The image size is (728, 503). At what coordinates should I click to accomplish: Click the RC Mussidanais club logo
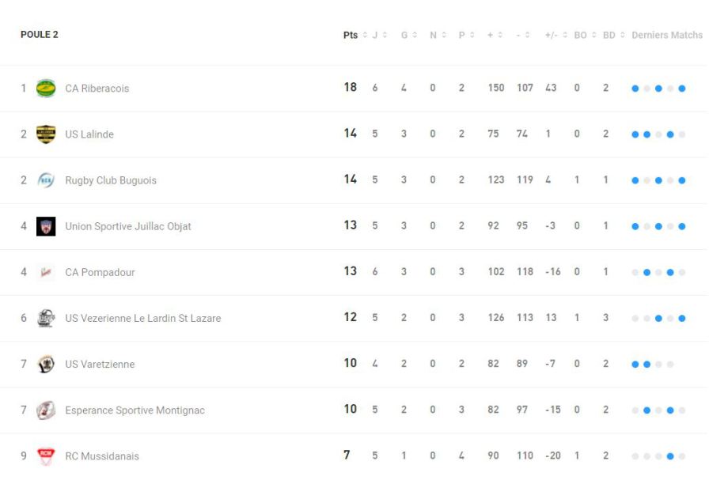[46, 456]
